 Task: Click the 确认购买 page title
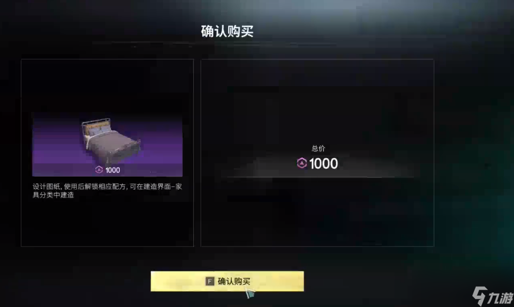click(x=227, y=32)
